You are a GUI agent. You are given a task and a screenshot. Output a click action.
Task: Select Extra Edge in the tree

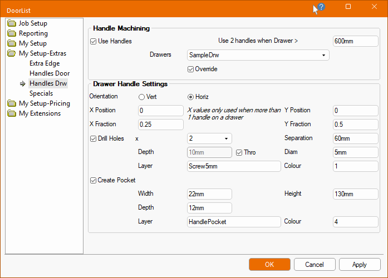pos(44,63)
